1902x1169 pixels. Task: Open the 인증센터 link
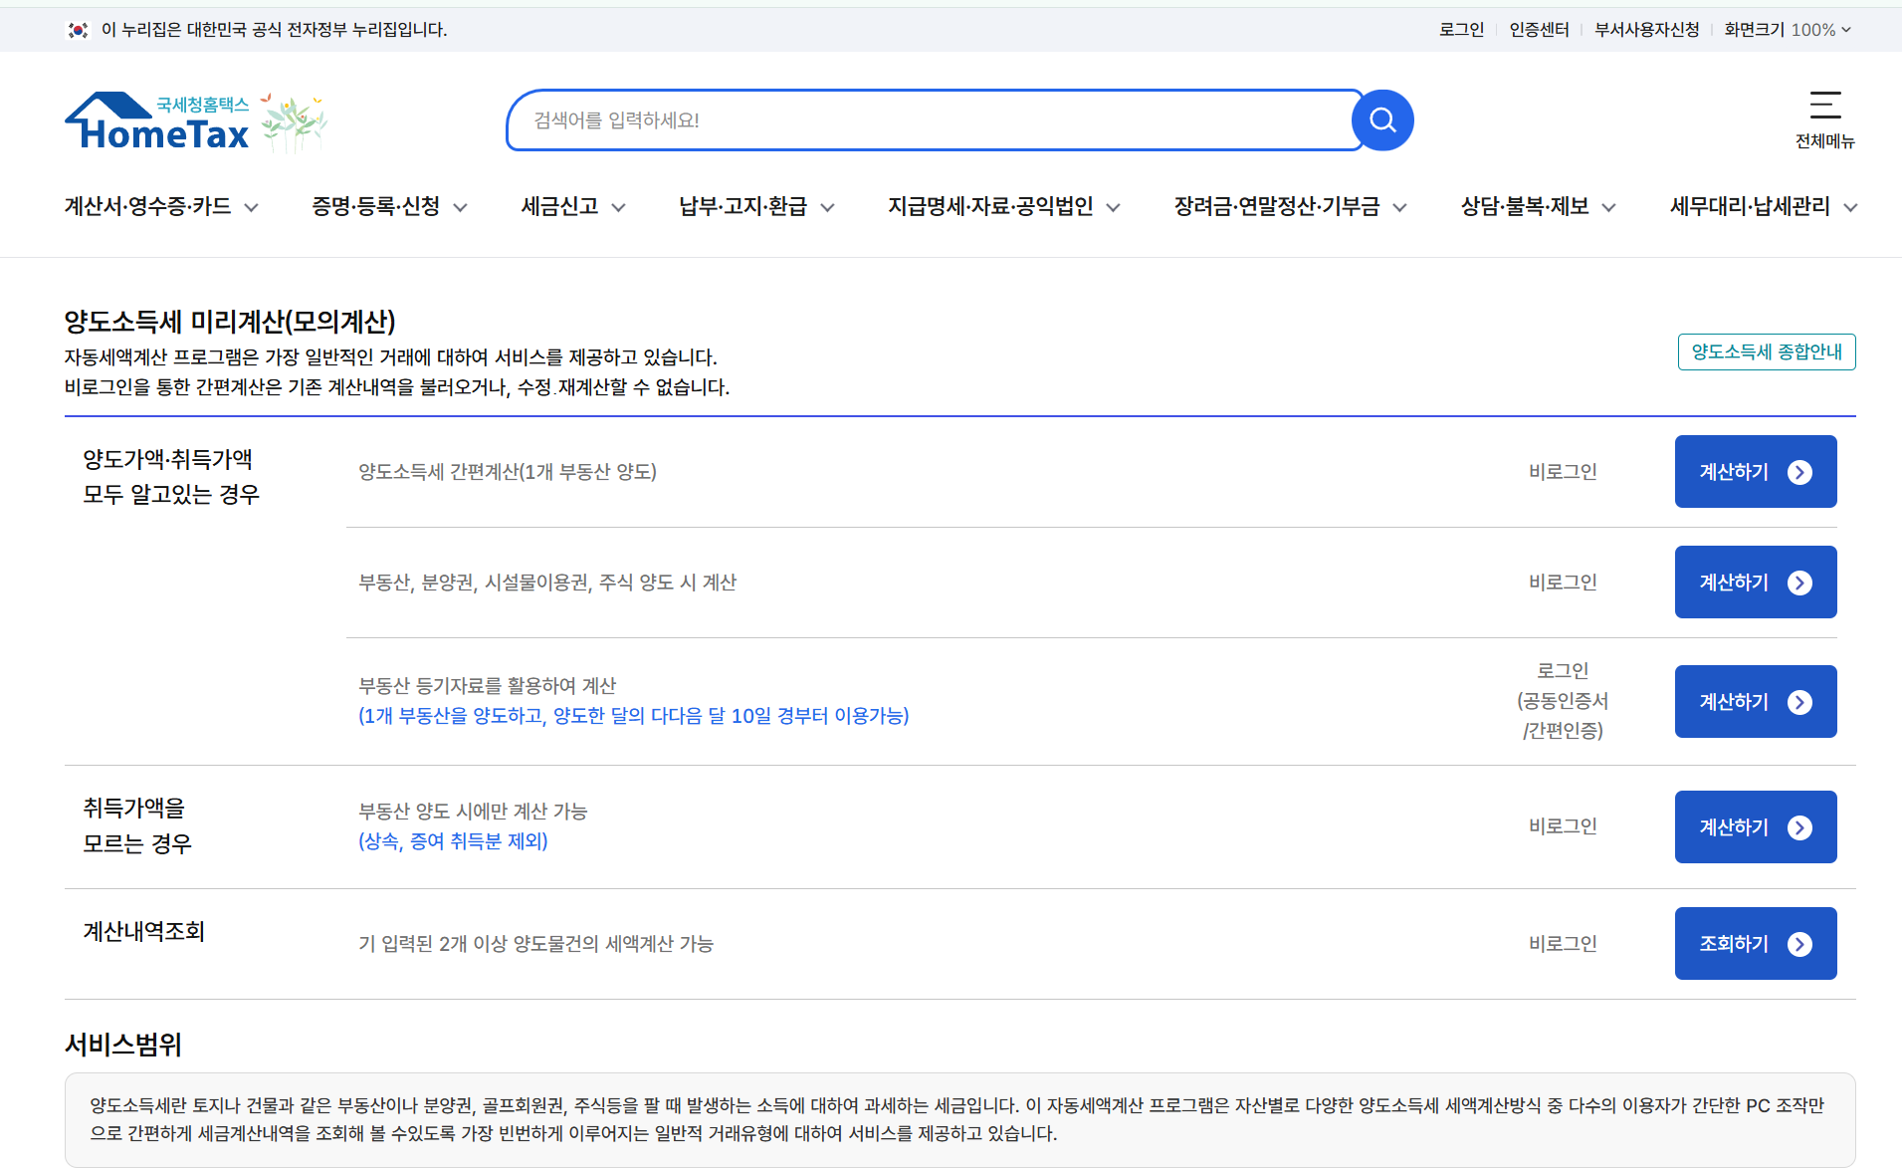coord(1539,30)
